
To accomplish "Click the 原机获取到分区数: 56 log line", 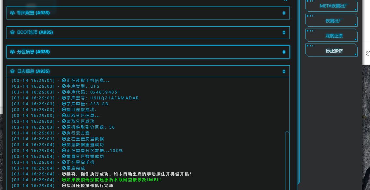I will click(x=63, y=127).
